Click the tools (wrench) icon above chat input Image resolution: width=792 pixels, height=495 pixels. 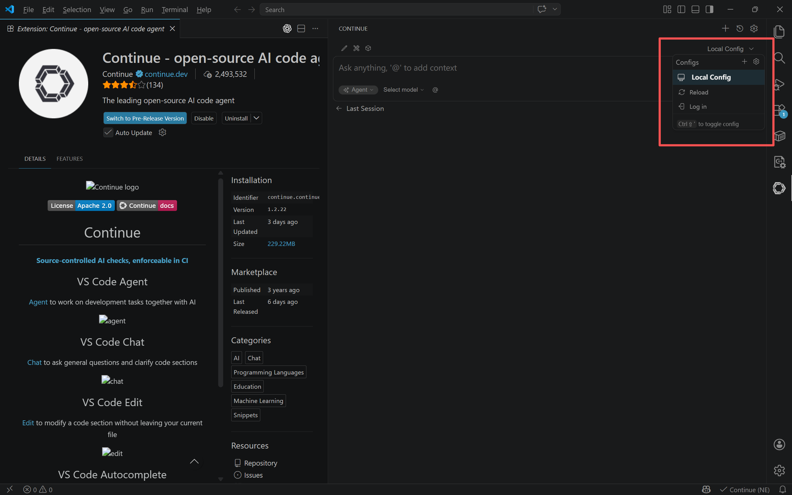(x=356, y=48)
